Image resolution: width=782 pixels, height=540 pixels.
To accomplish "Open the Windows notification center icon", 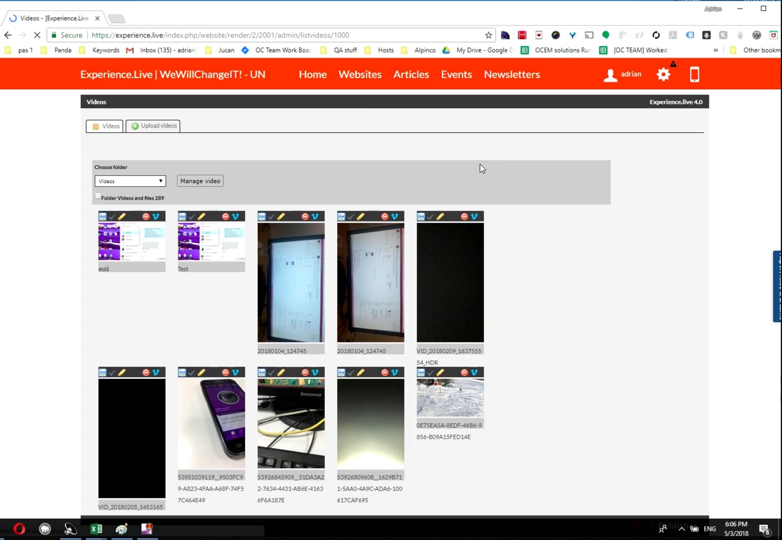I will 764,529.
